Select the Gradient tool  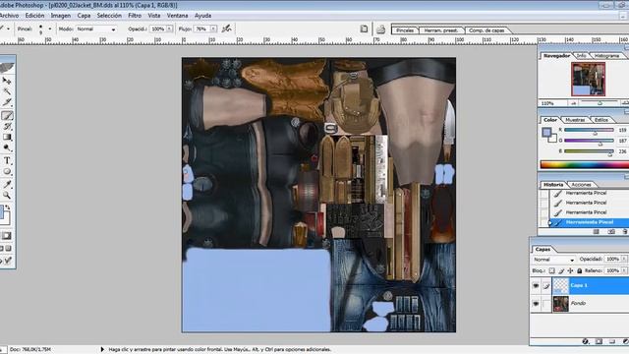(7, 138)
